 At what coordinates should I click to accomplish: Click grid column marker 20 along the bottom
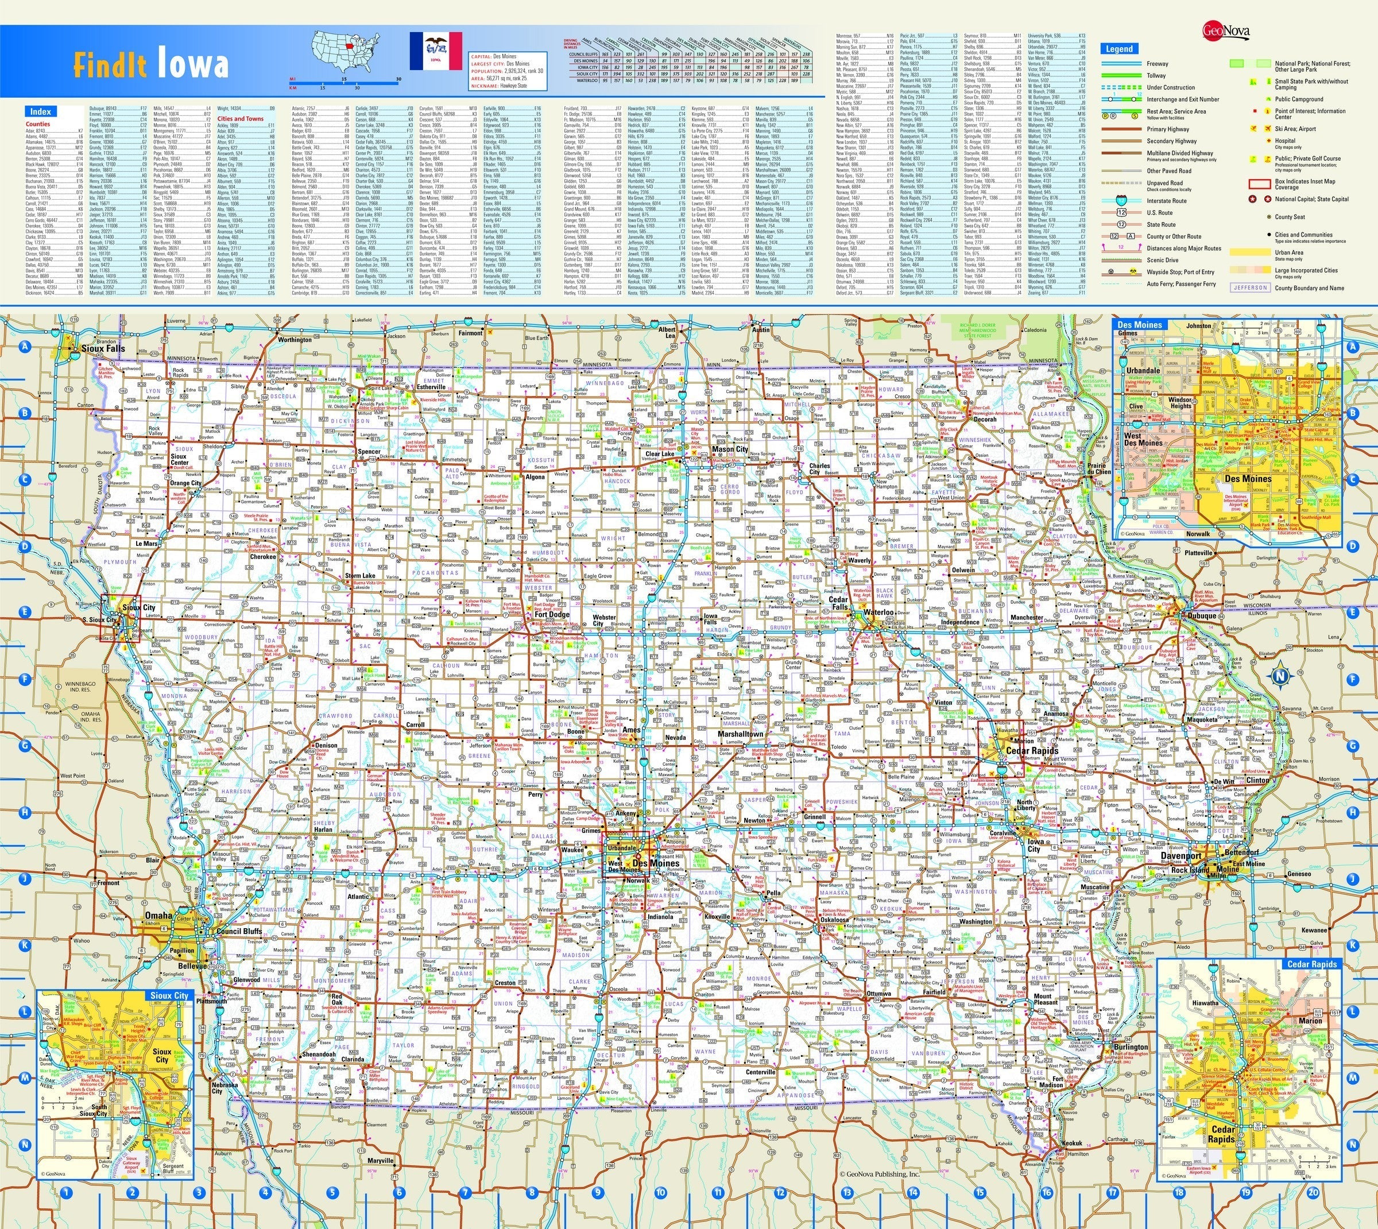point(1313,1193)
